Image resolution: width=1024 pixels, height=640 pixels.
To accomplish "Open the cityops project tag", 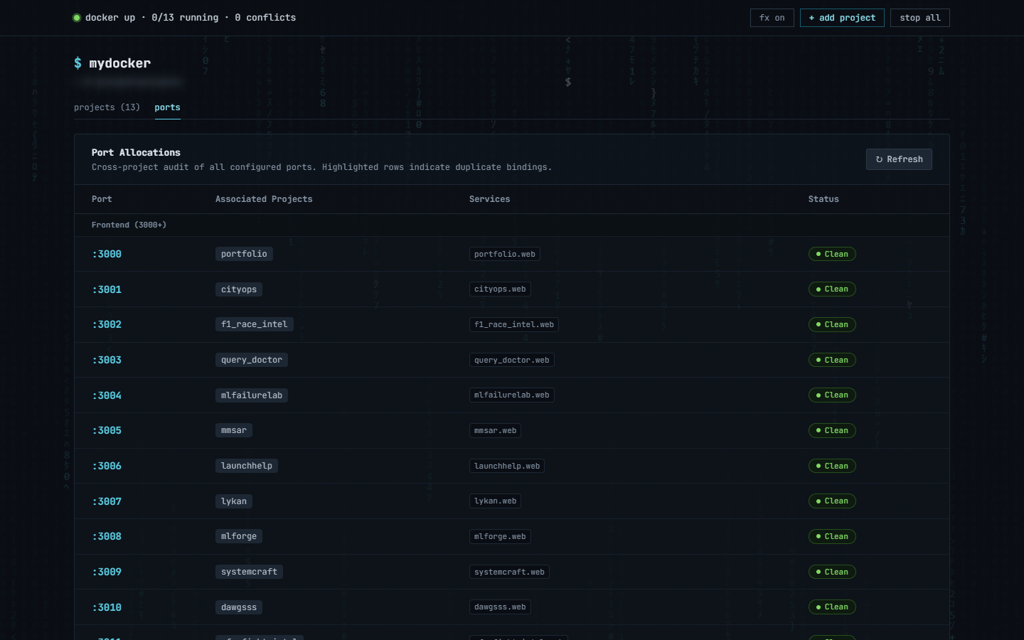I will click(239, 289).
